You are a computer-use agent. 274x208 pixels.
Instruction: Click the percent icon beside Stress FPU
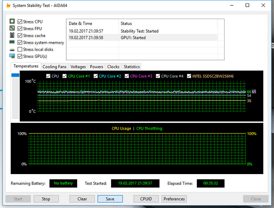(x=12, y=28)
